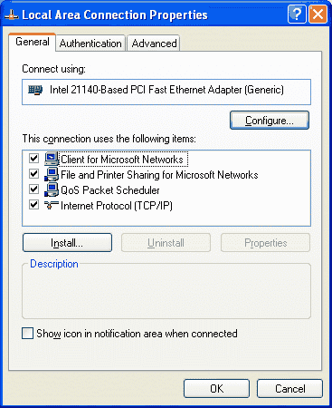Screen dimensions: 332x408
Task: Click the File and Printer Sharing icon
Action: click(52, 174)
